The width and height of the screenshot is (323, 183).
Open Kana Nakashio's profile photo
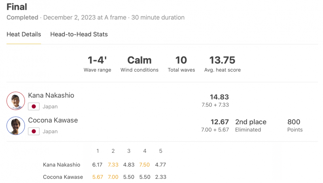pos(15,101)
